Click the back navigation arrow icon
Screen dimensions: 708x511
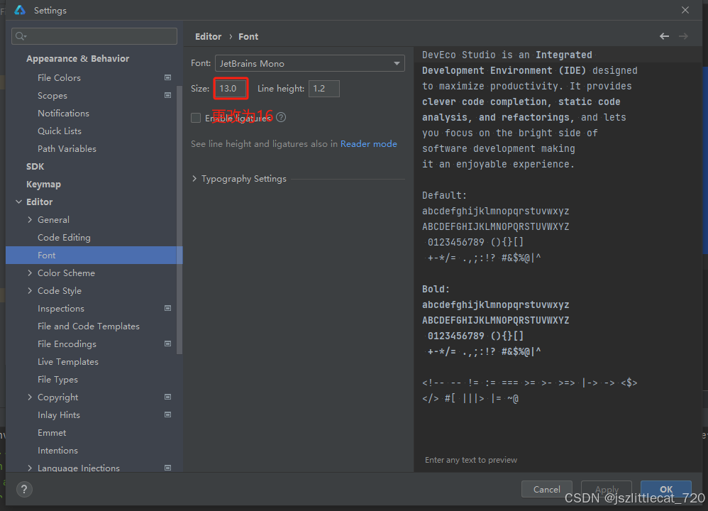point(664,36)
